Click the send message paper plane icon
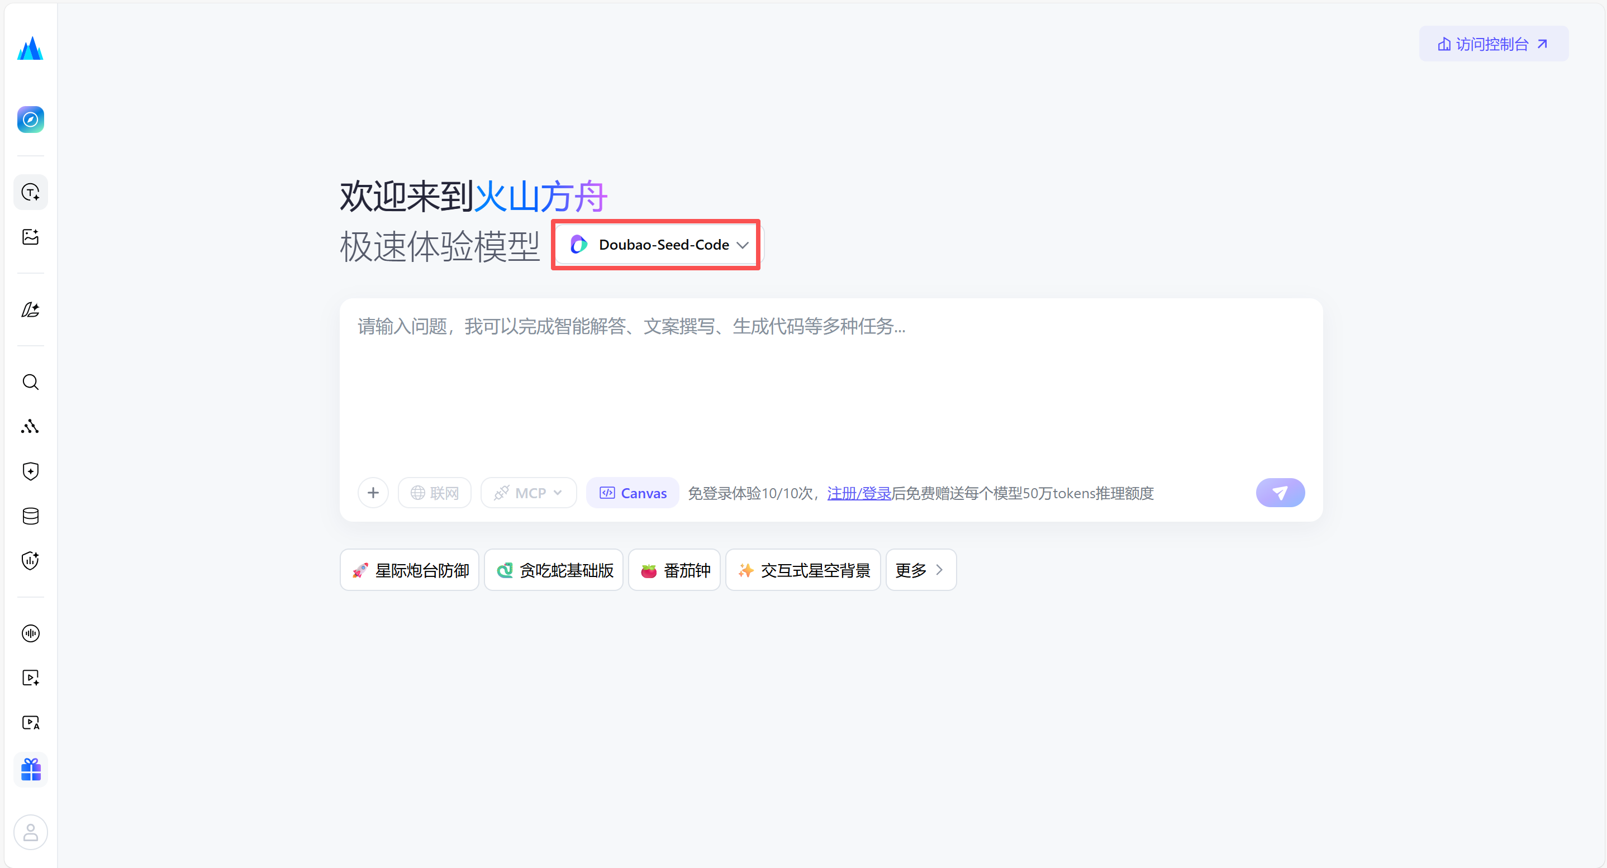1607x868 pixels. pyautogui.click(x=1280, y=493)
